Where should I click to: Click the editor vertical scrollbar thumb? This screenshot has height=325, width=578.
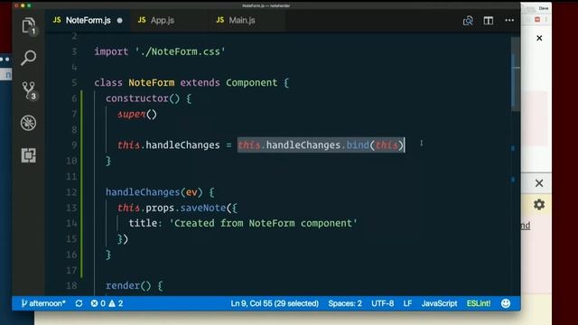tap(516, 74)
